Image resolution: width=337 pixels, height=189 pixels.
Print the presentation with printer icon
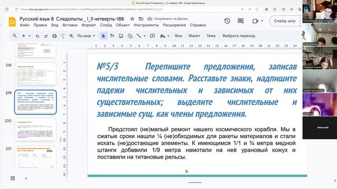tap(54, 36)
